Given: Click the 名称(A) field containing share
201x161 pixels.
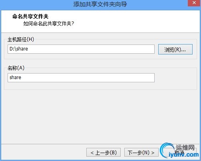Looking at the screenshot, I should tap(81, 78).
